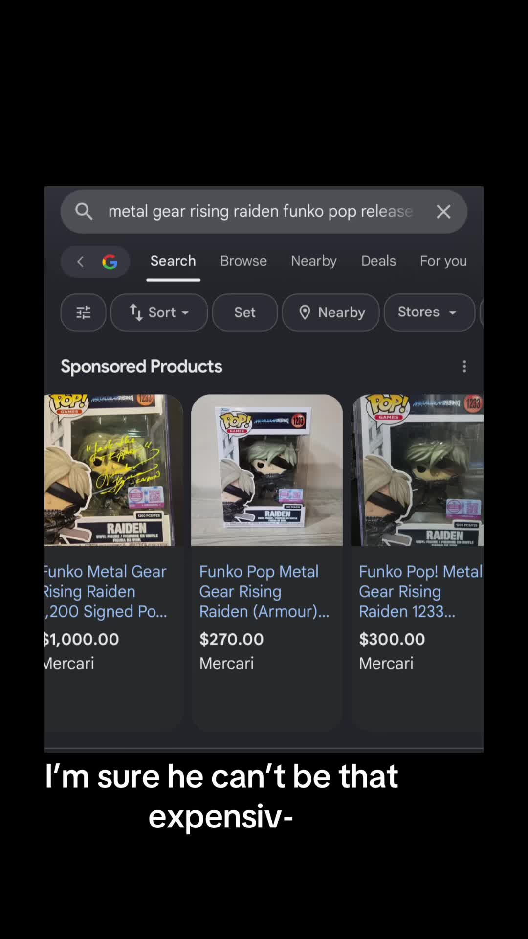This screenshot has width=528, height=939.
Task: Open Funko Pop Metal Gear Rising Raiden (Armour) link
Action: 264,591
